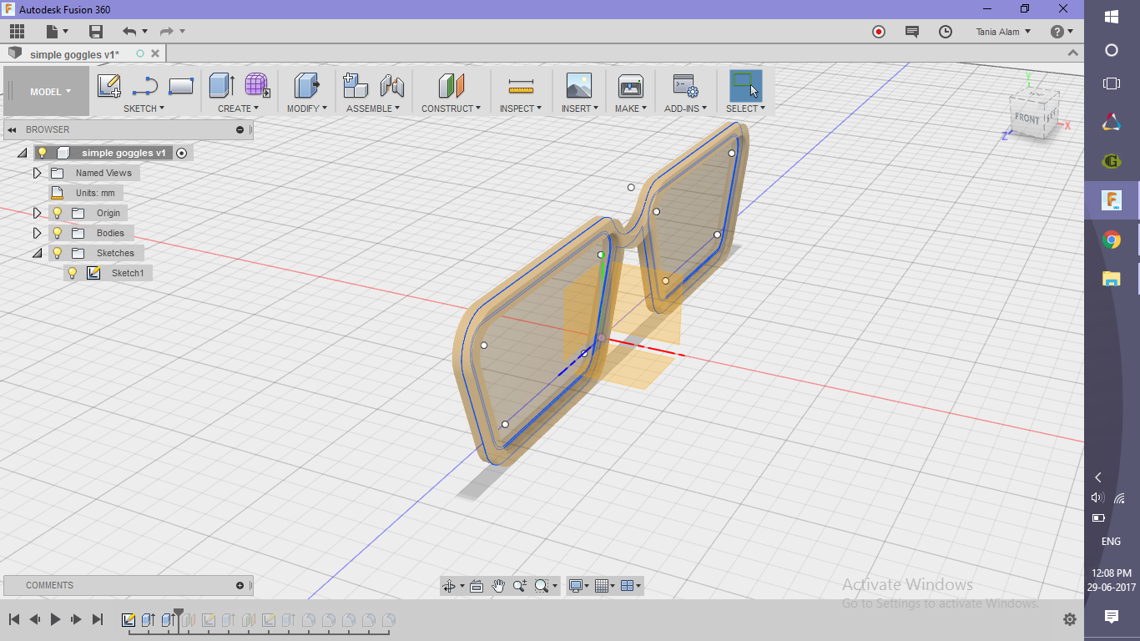Screen dimensions: 1140x641
Task: Open the Job Status clock icon
Action: click(x=946, y=32)
